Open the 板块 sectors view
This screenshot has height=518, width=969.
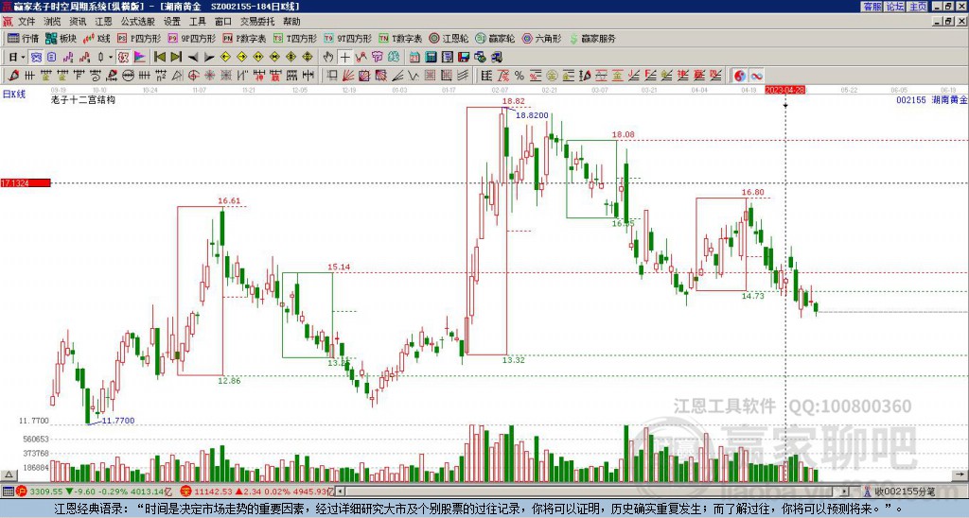pyautogui.click(x=62, y=38)
